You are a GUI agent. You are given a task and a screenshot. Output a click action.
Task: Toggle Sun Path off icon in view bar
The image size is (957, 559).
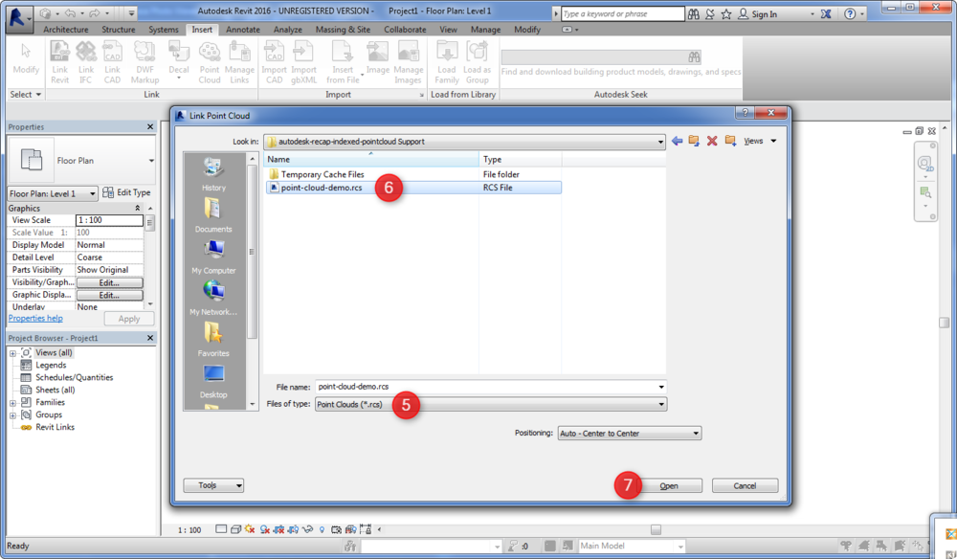pos(250,529)
